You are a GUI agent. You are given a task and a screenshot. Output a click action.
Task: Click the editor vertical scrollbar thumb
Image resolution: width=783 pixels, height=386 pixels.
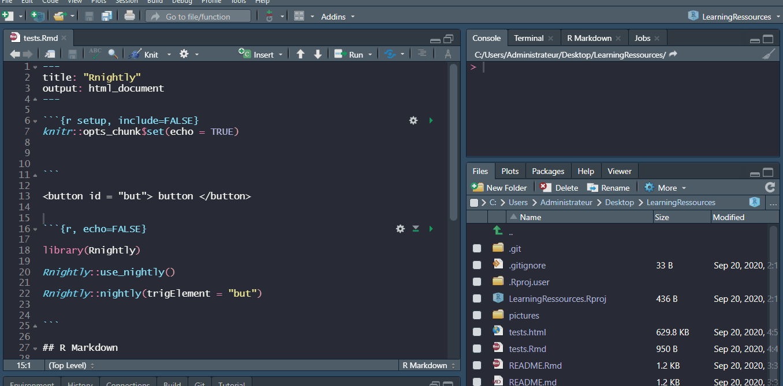(453, 141)
